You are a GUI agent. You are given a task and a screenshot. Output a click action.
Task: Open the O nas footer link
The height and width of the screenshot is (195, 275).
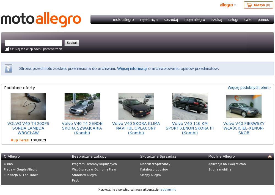(8, 164)
